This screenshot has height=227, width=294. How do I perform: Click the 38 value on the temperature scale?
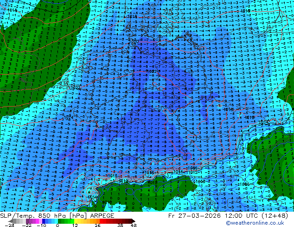coord(120,225)
